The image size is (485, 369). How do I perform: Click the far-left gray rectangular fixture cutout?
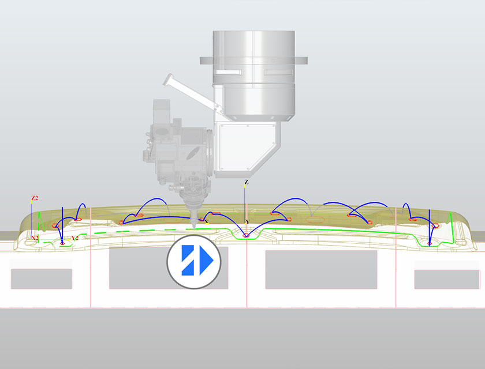click(x=41, y=278)
